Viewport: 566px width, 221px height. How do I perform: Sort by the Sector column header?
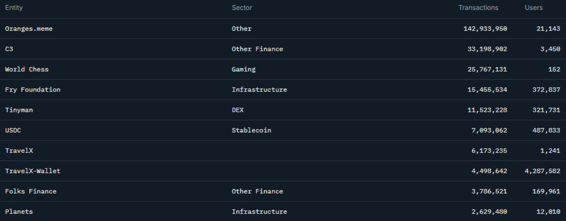tap(242, 8)
